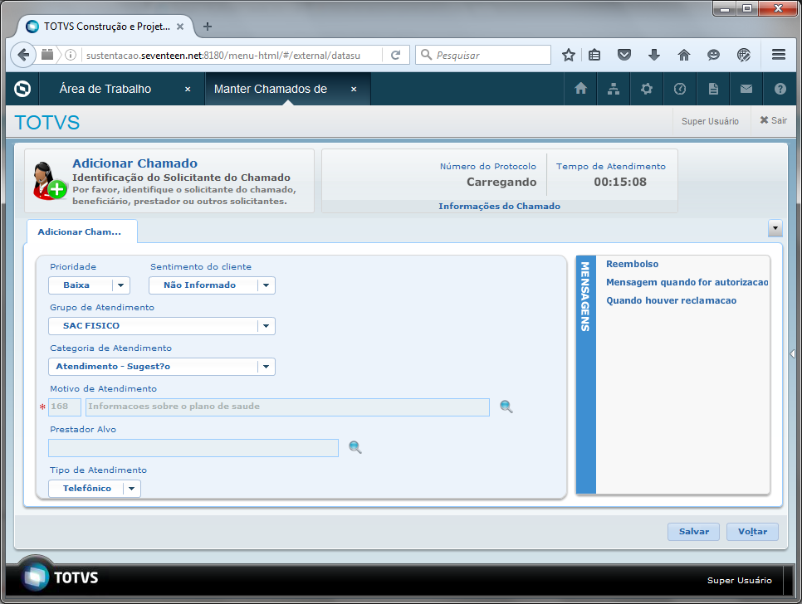Click the Motivo code field showing 168
This screenshot has height=604, width=802.
click(x=65, y=407)
